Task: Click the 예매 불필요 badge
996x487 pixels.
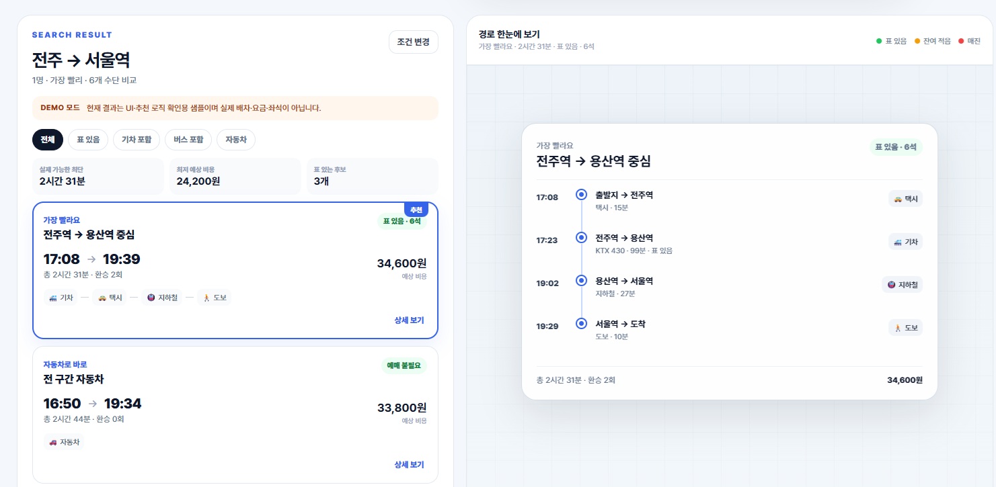Action: (x=404, y=365)
